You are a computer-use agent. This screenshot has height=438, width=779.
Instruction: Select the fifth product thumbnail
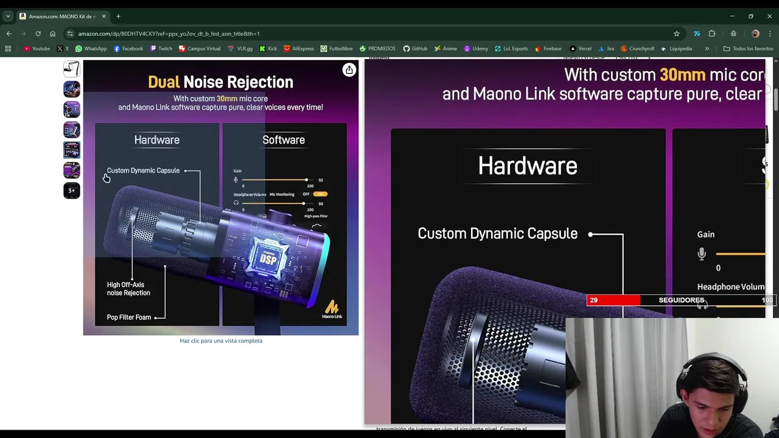pos(72,150)
